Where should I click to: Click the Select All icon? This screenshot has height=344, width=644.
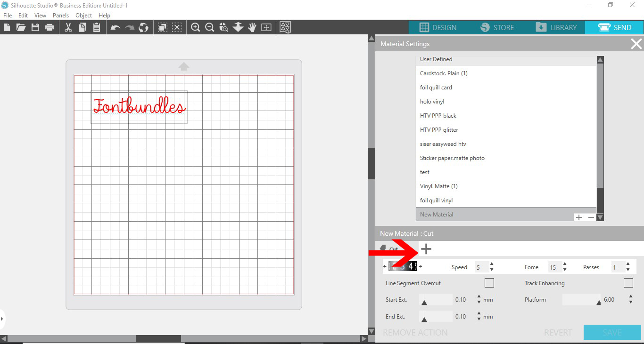click(163, 27)
